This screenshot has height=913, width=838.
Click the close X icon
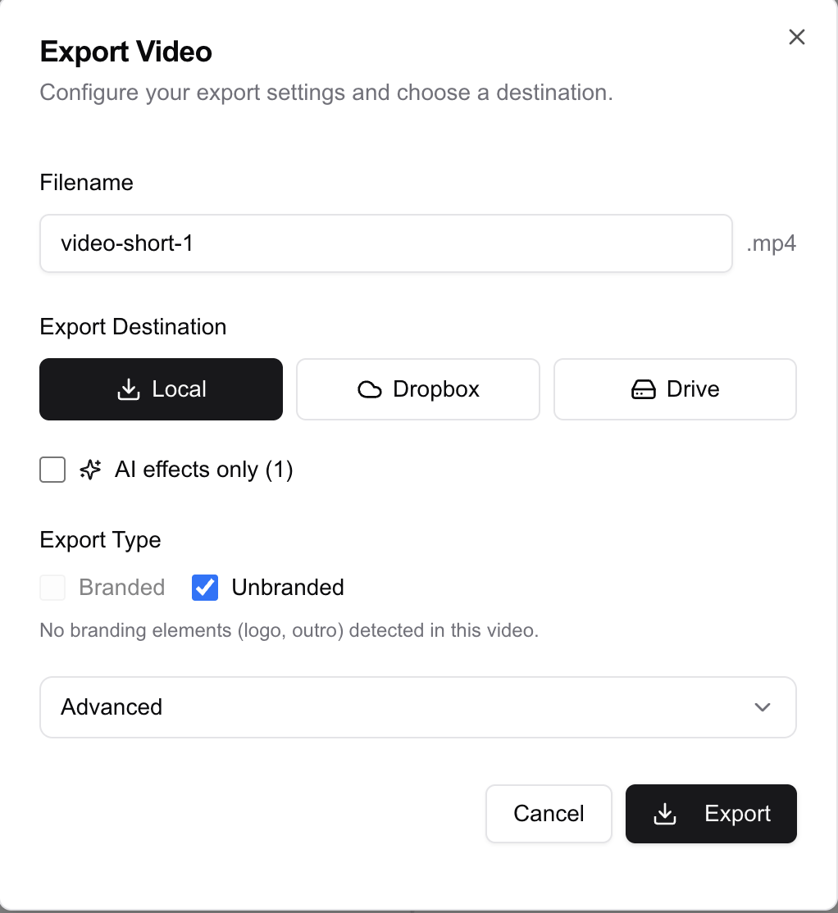[x=795, y=37]
